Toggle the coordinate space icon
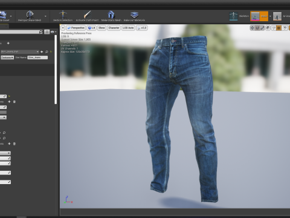 click(268, 28)
